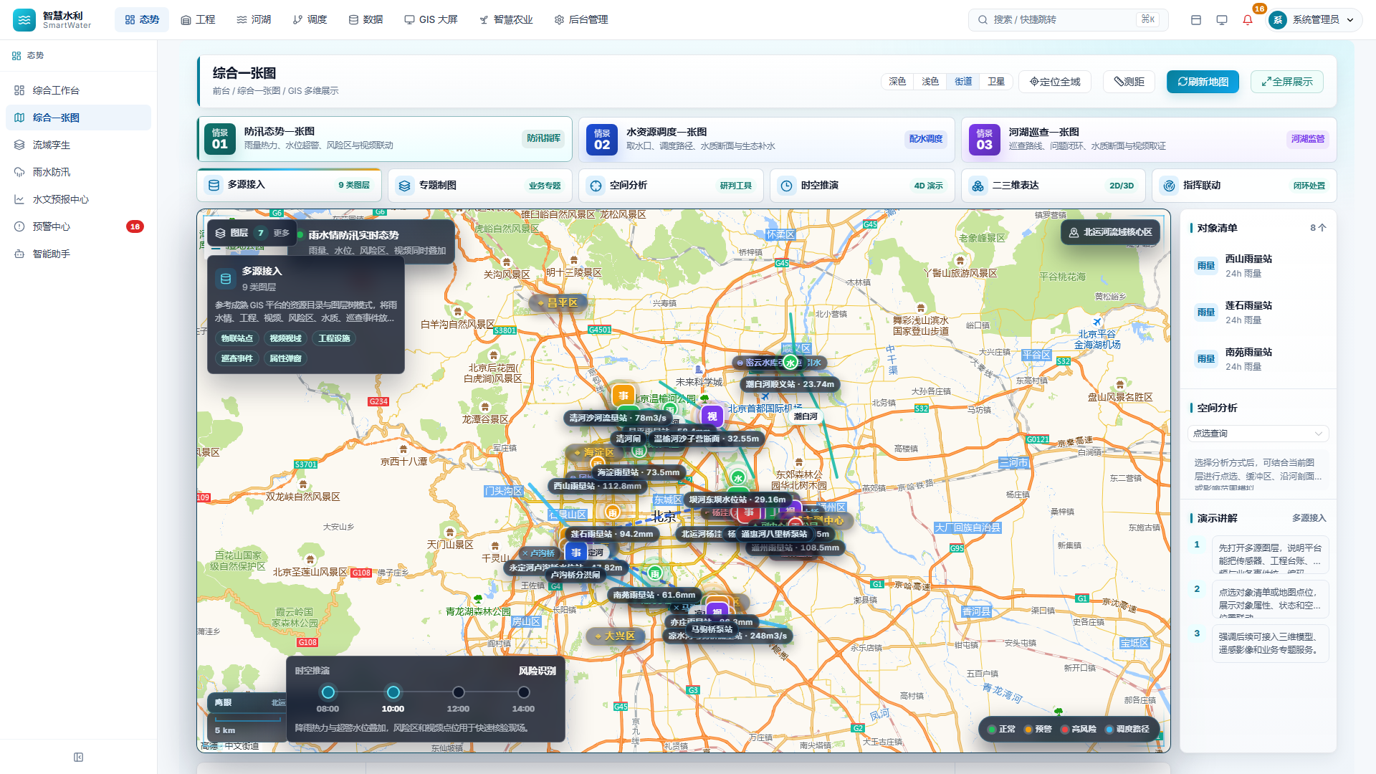This screenshot has height=774, width=1376.
Task: Click the 雨水防汛 cloud icon in sidebar
Action: click(x=19, y=172)
